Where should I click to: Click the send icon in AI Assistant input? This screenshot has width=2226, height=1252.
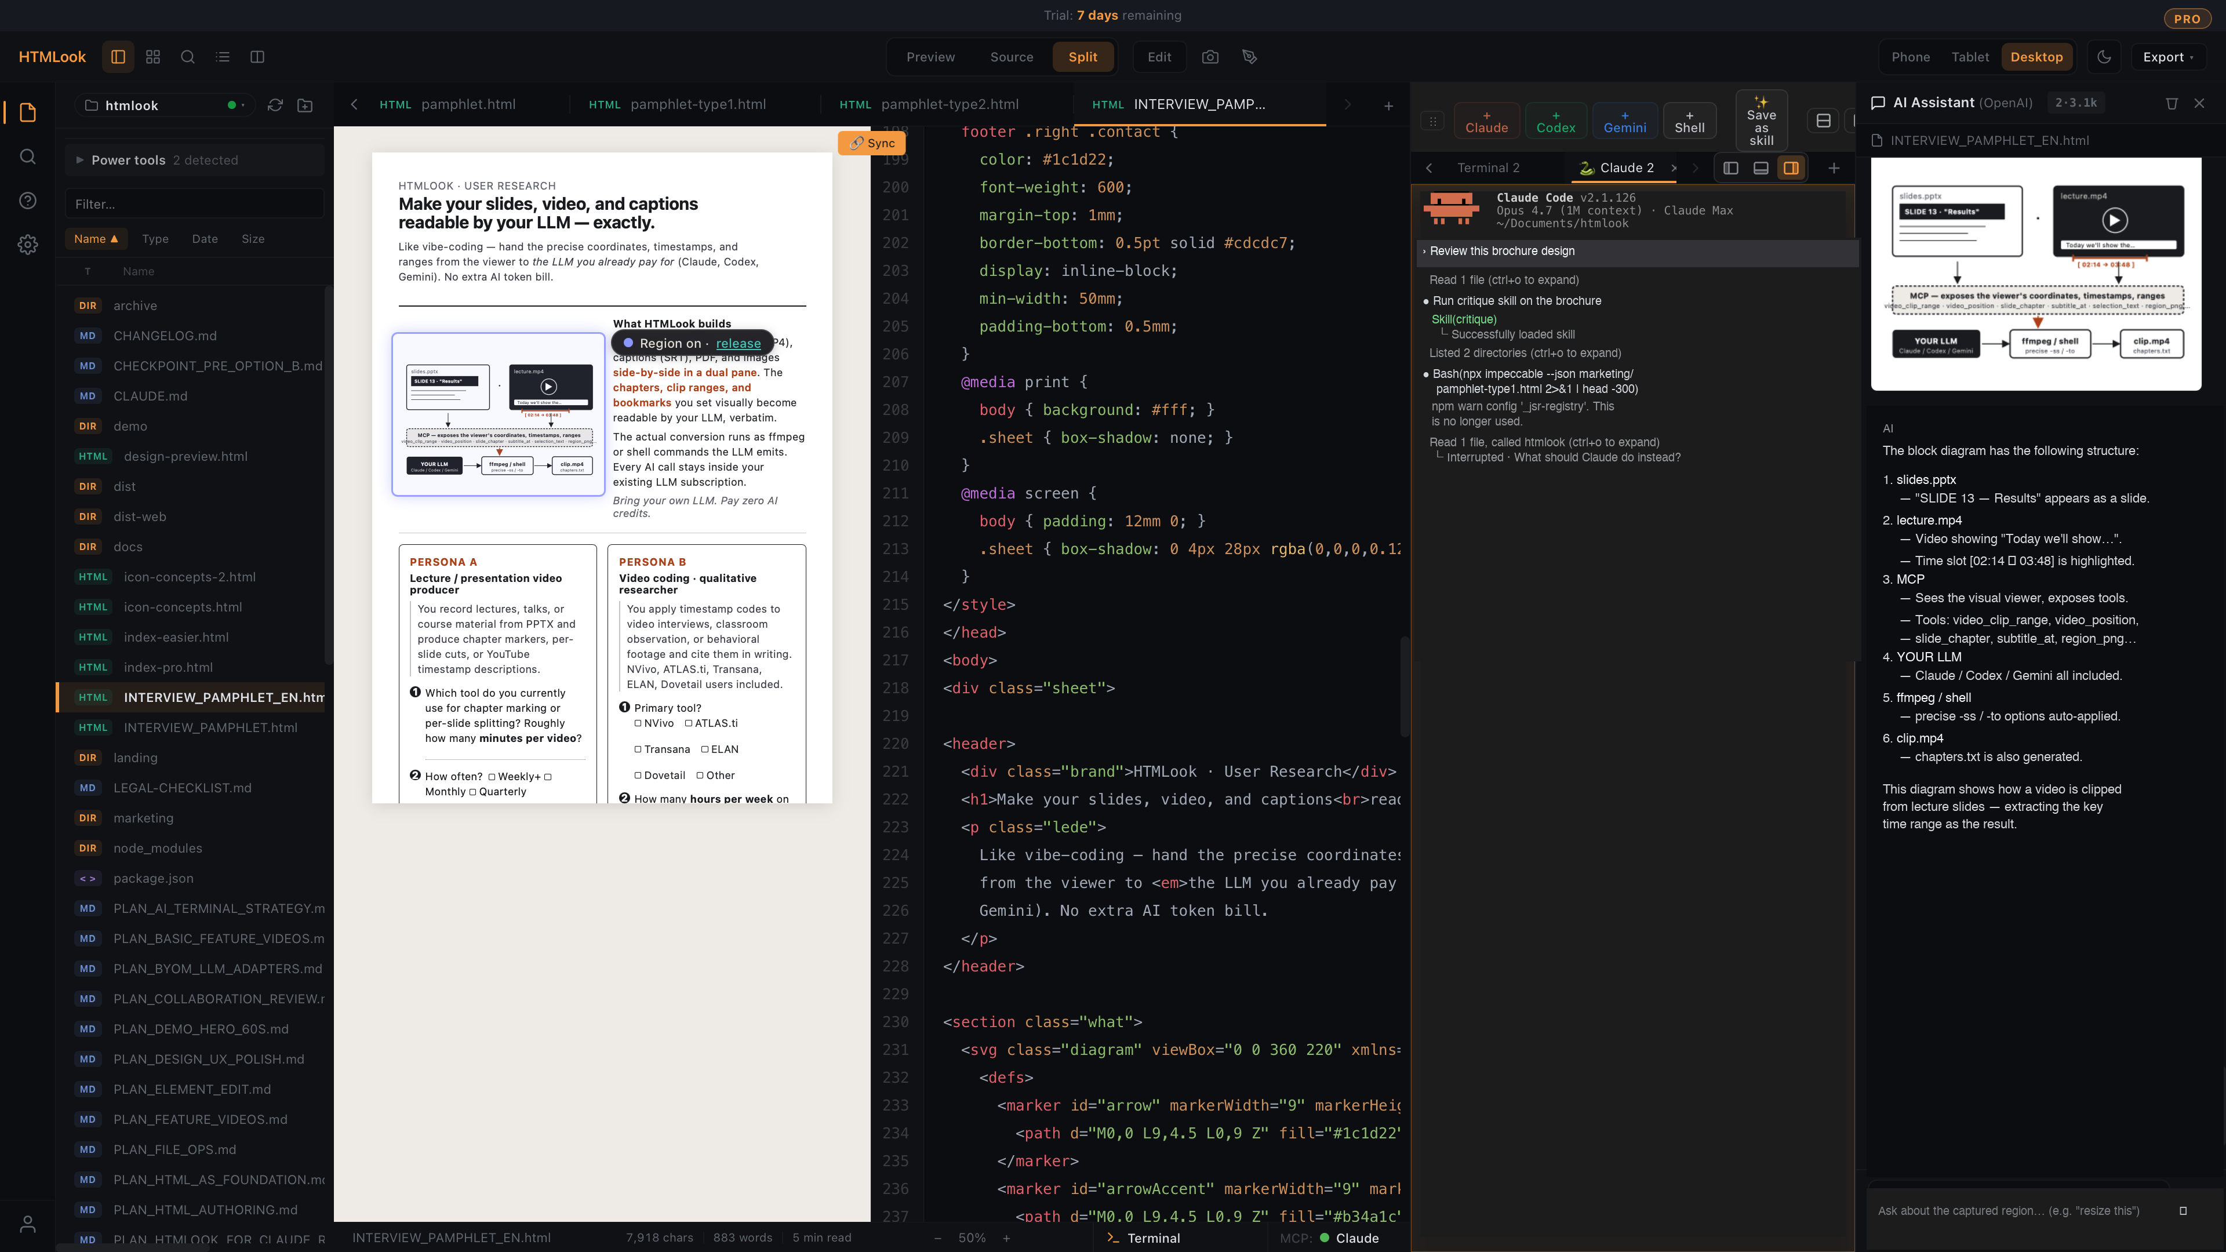click(2183, 1210)
